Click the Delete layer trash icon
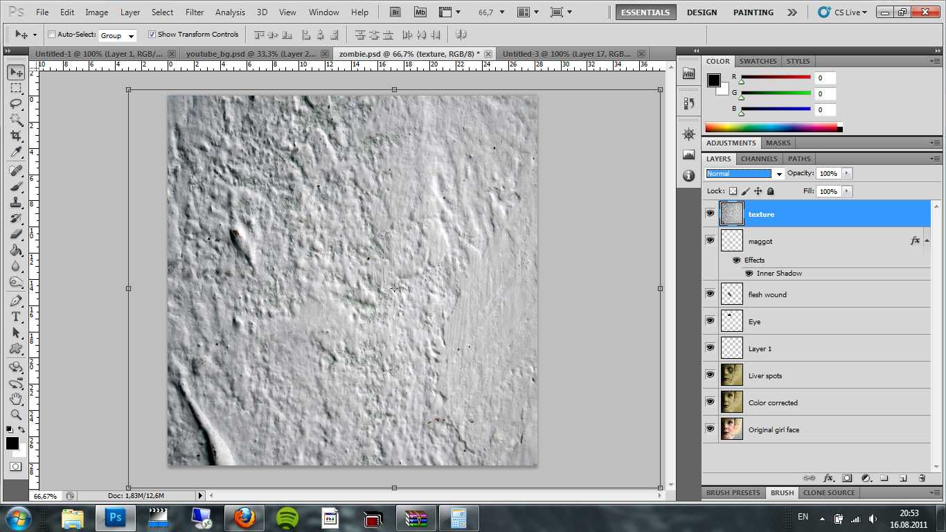This screenshot has height=532, width=946. [922, 478]
